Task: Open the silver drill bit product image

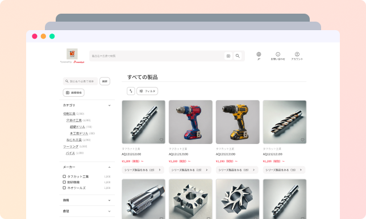Action: [144, 122]
